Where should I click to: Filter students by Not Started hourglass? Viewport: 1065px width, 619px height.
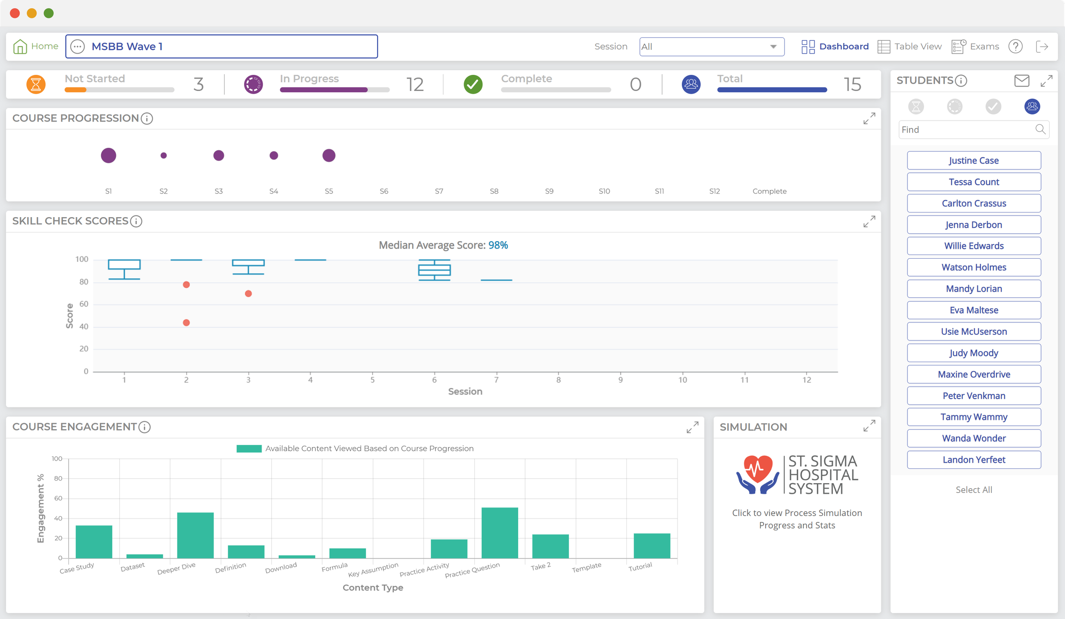(x=916, y=107)
